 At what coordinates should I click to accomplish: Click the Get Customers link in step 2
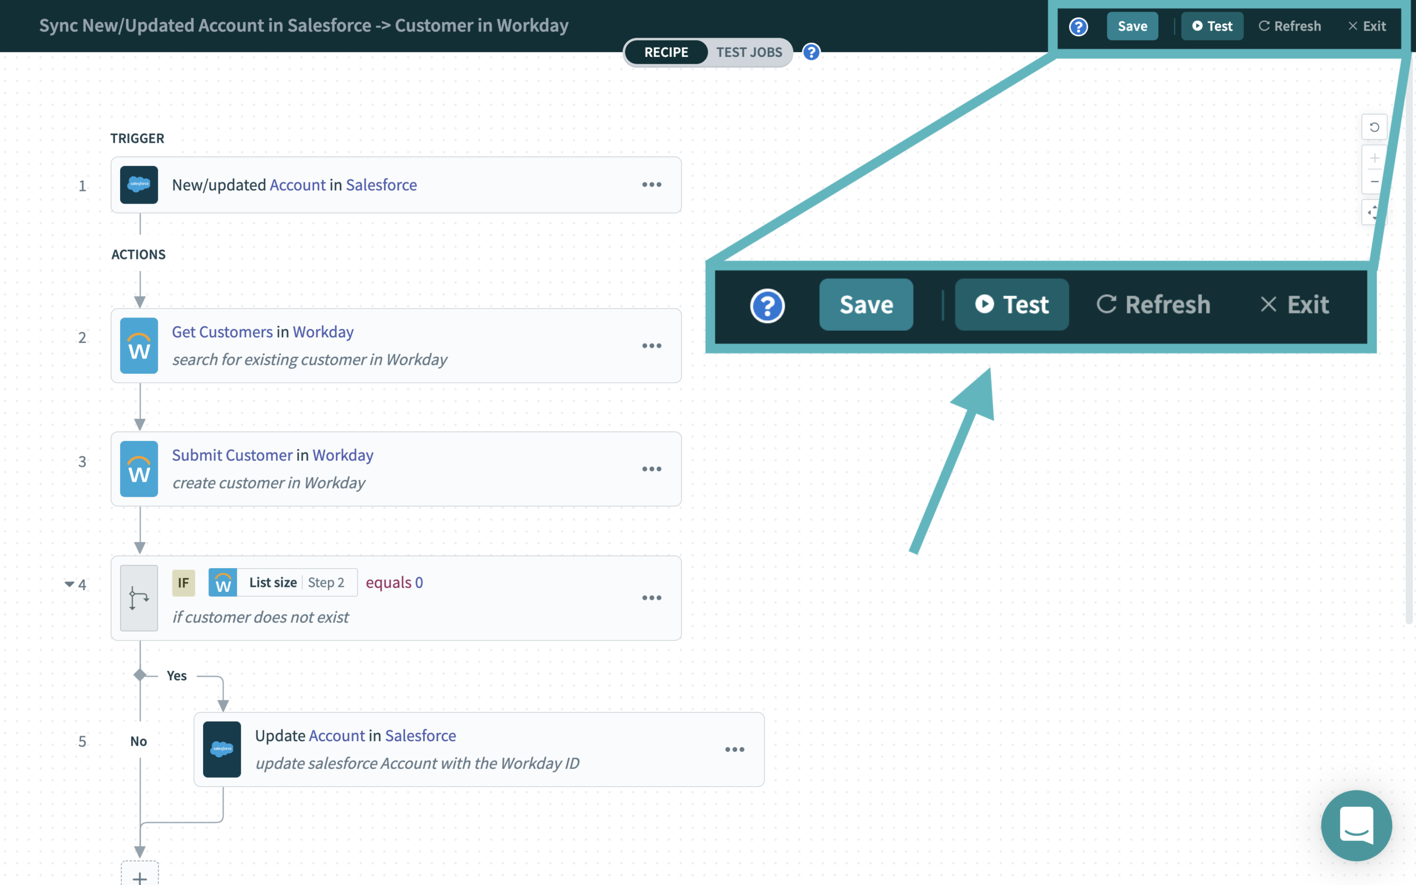[x=222, y=332]
